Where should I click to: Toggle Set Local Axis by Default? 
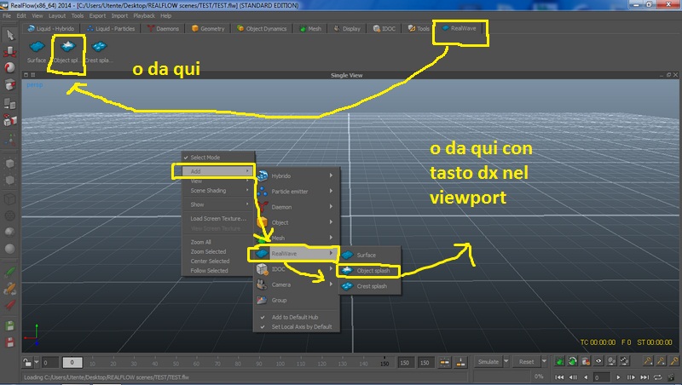coord(297,327)
